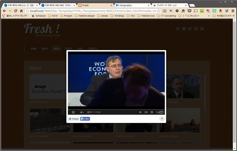Pause the YouTube video
The image size is (237, 151).
pos(73,112)
